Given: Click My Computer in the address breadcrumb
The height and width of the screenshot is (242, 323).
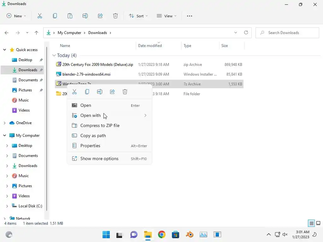Looking at the screenshot, I should (x=69, y=33).
